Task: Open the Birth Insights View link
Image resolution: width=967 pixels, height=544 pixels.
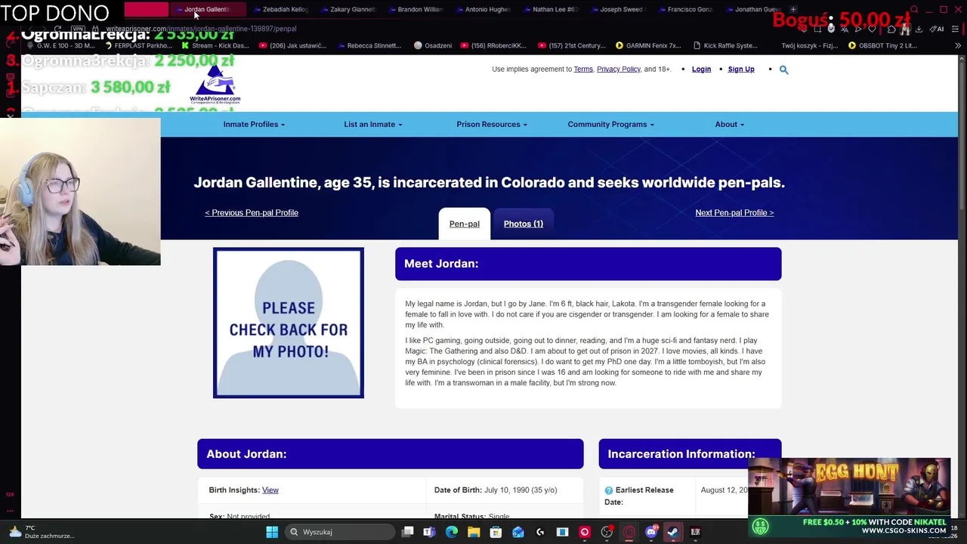Action: [270, 490]
